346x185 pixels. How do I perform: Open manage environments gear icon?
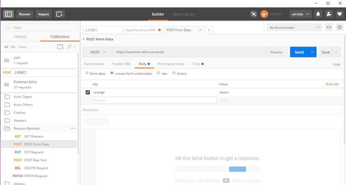(339, 27)
